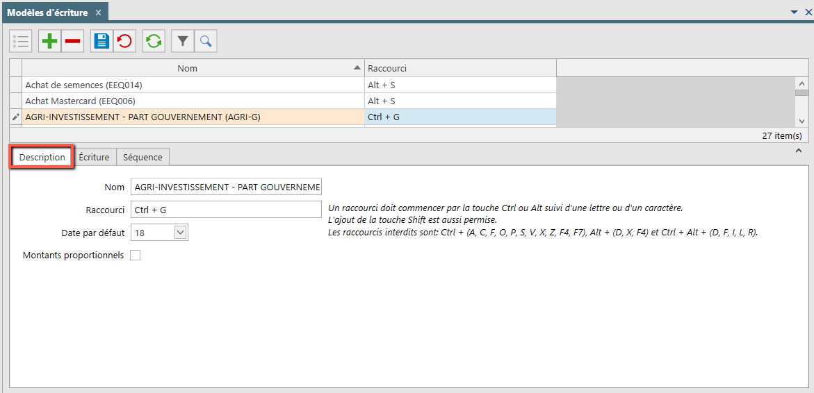Sort by Raccourci column header
814x393 pixels.
point(460,69)
